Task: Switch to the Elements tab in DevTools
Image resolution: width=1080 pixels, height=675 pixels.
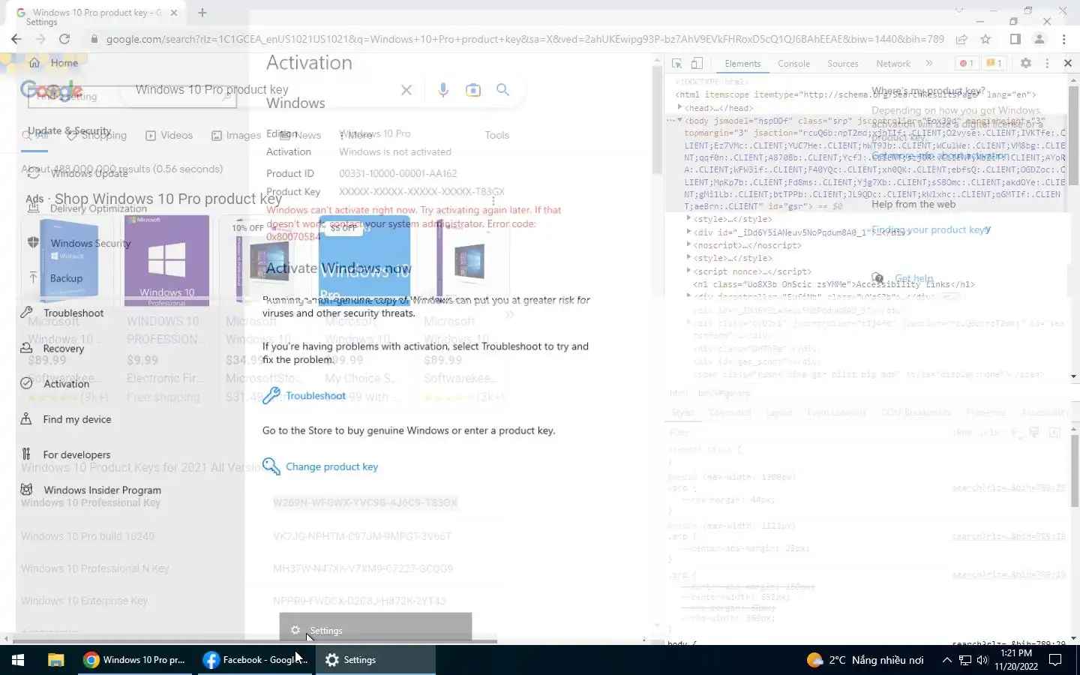Action: 742,64
